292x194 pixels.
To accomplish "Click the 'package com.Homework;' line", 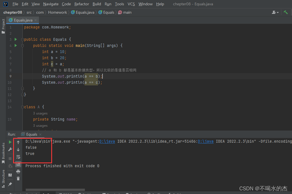I will (48, 27).
